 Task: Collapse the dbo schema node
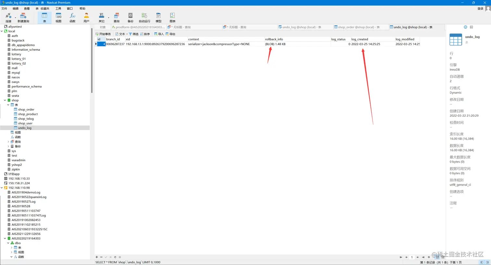pos(8,243)
